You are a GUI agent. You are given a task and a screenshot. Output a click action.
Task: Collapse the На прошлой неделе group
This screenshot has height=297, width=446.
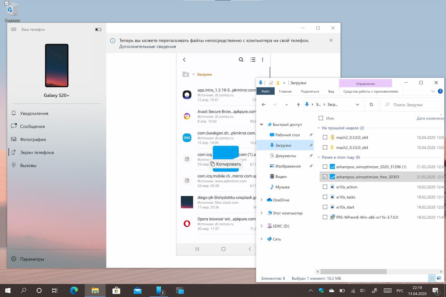319,128
